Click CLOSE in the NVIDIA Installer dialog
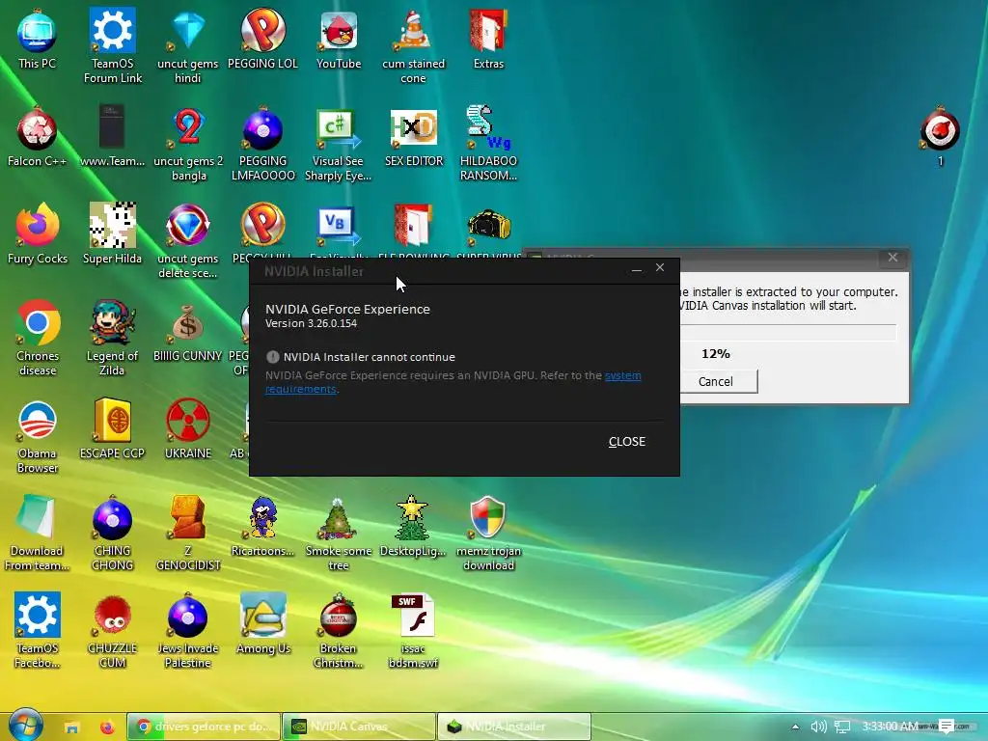Screen dimensions: 988x741 coord(626,442)
